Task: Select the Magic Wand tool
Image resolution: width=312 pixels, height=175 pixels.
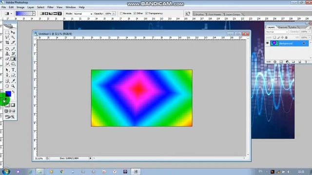Action: [13, 37]
